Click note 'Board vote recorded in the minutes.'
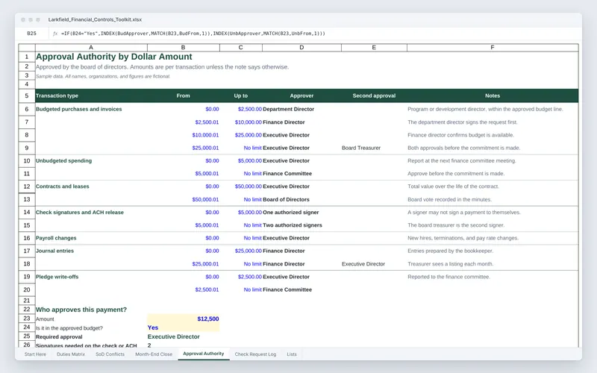The width and height of the screenshot is (597, 373). [450, 199]
